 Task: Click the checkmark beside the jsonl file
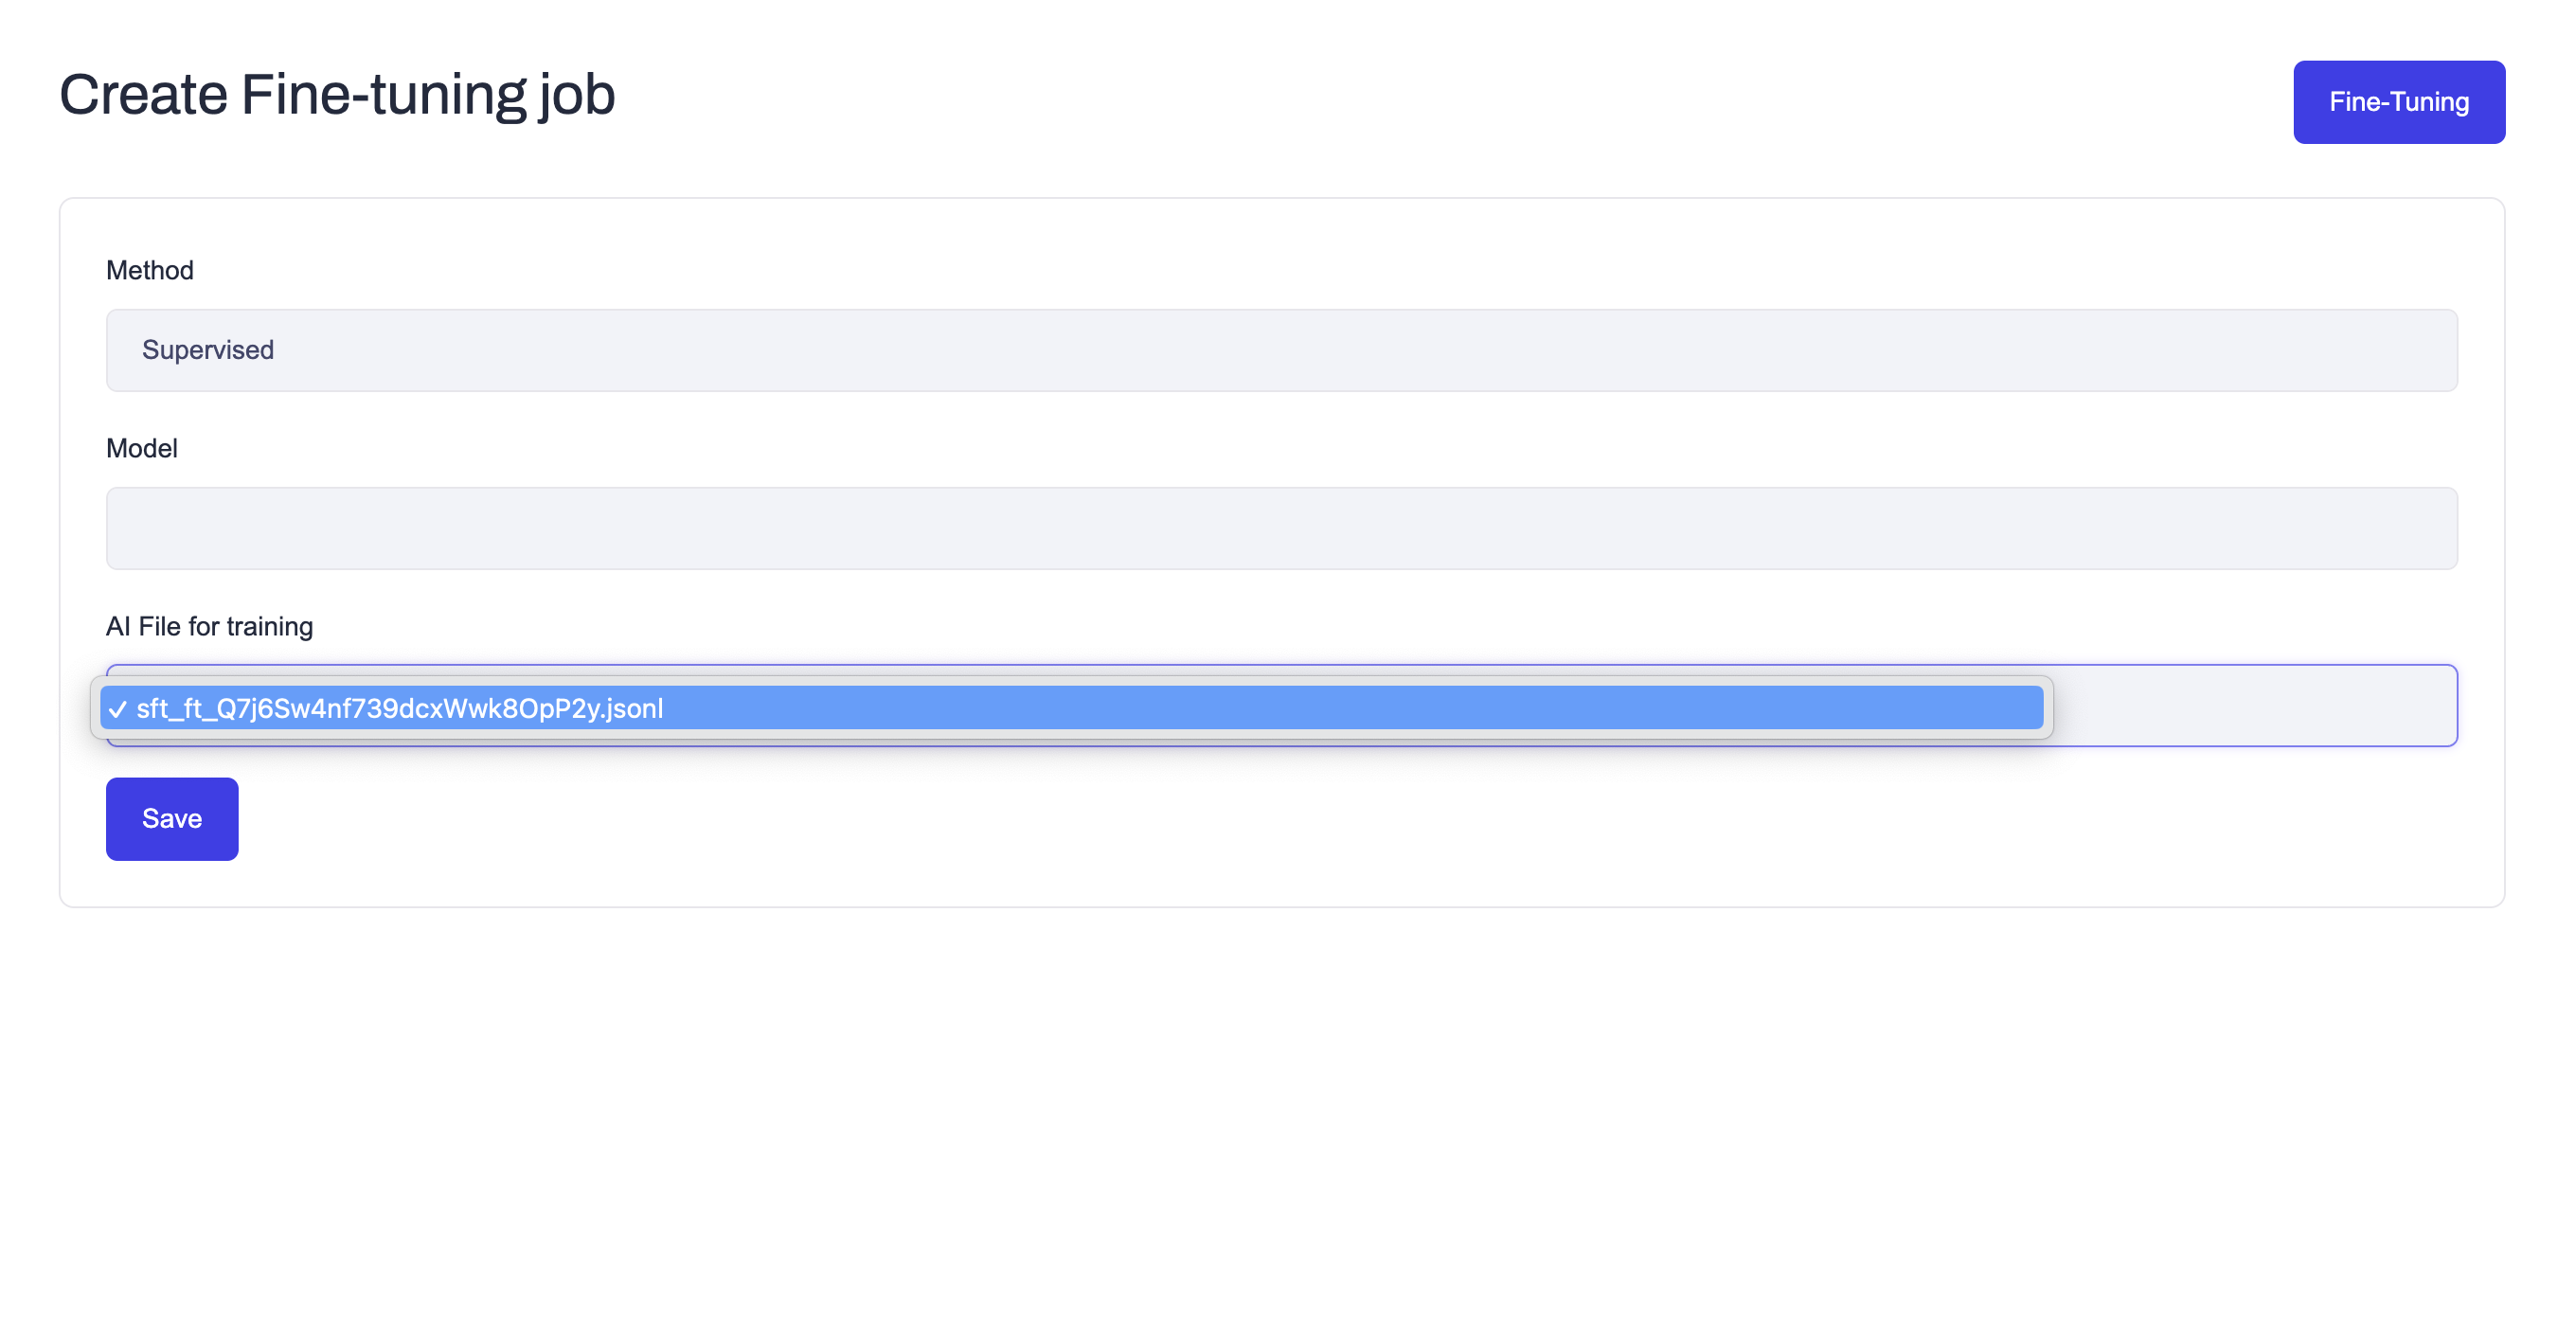(119, 708)
